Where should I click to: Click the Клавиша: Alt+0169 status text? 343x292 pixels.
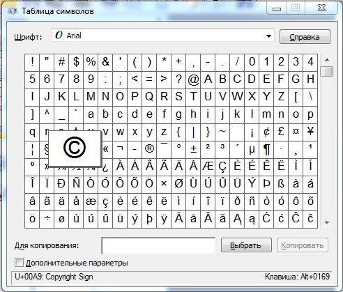tap(297, 277)
